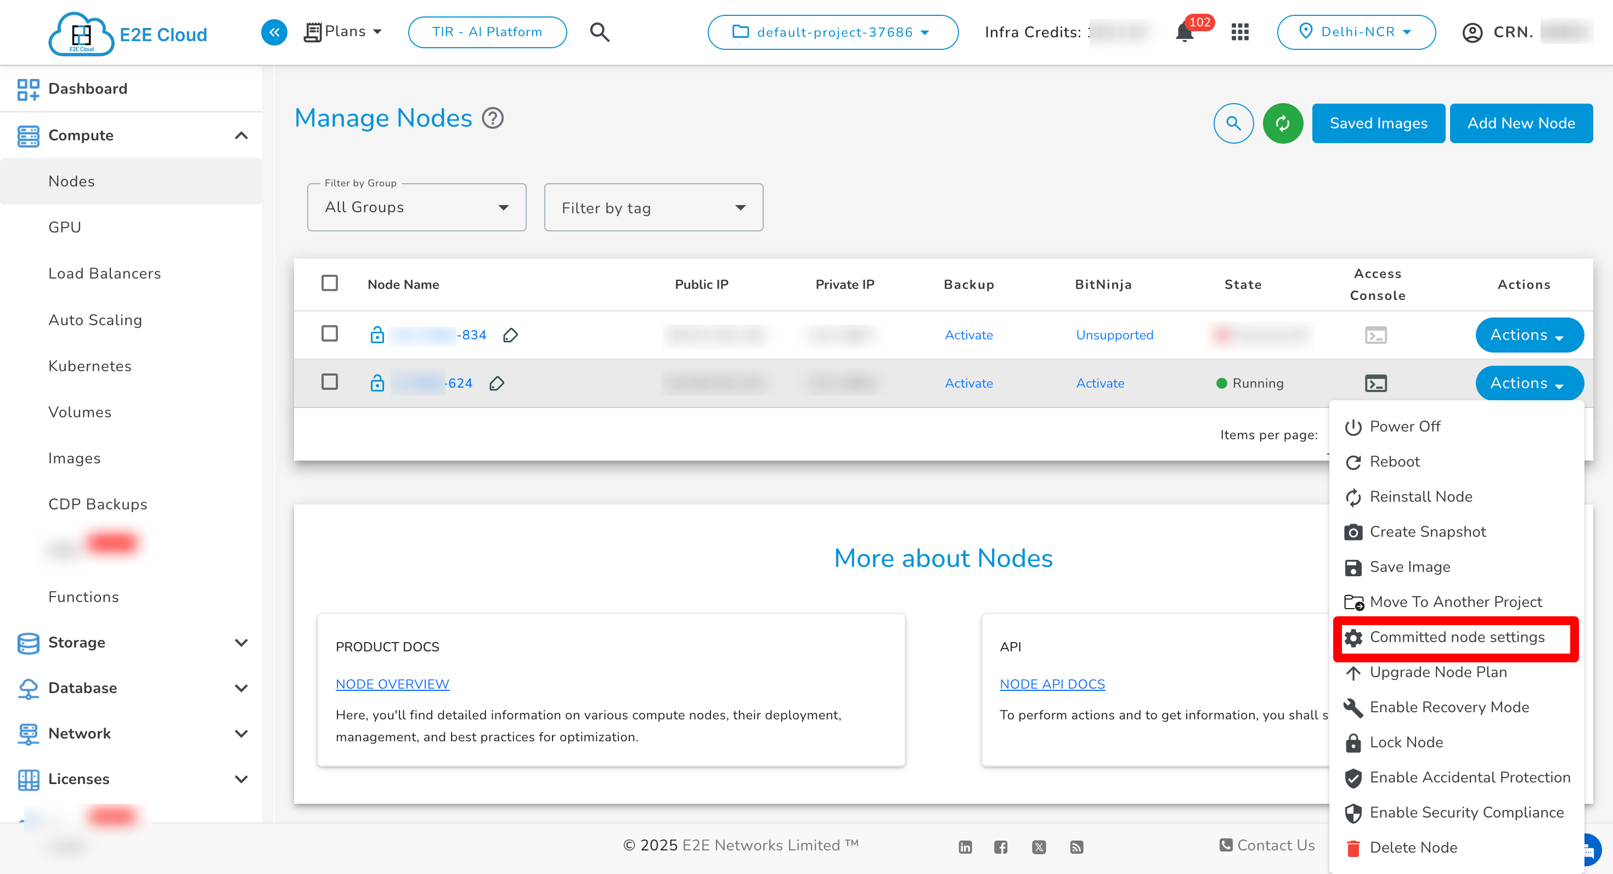Open the apps grid in the top bar
The width and height of the screenshot is (1613, 874).
coord(1239,32)
